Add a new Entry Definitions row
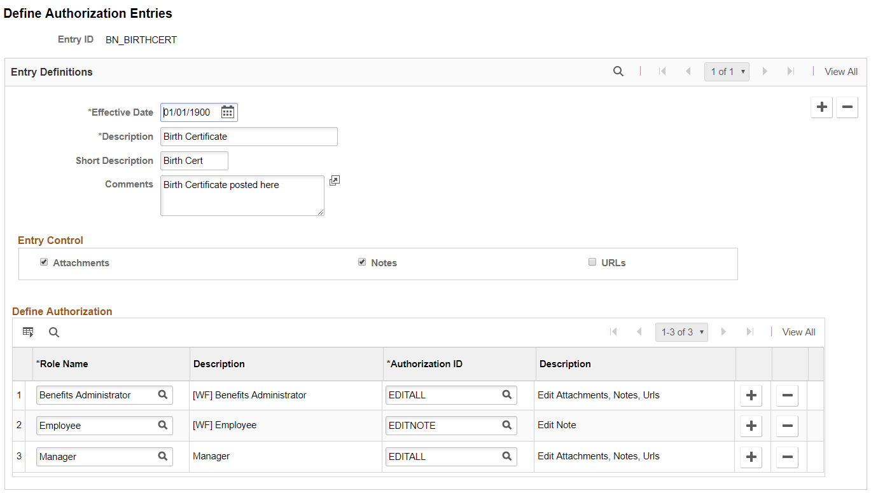This screenshot has height=493, width=871. pos(822,107)
